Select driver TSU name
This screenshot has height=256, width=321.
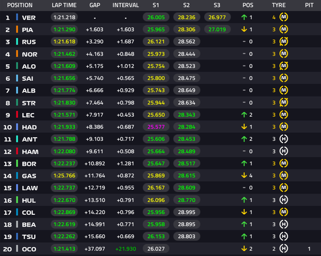29,237
